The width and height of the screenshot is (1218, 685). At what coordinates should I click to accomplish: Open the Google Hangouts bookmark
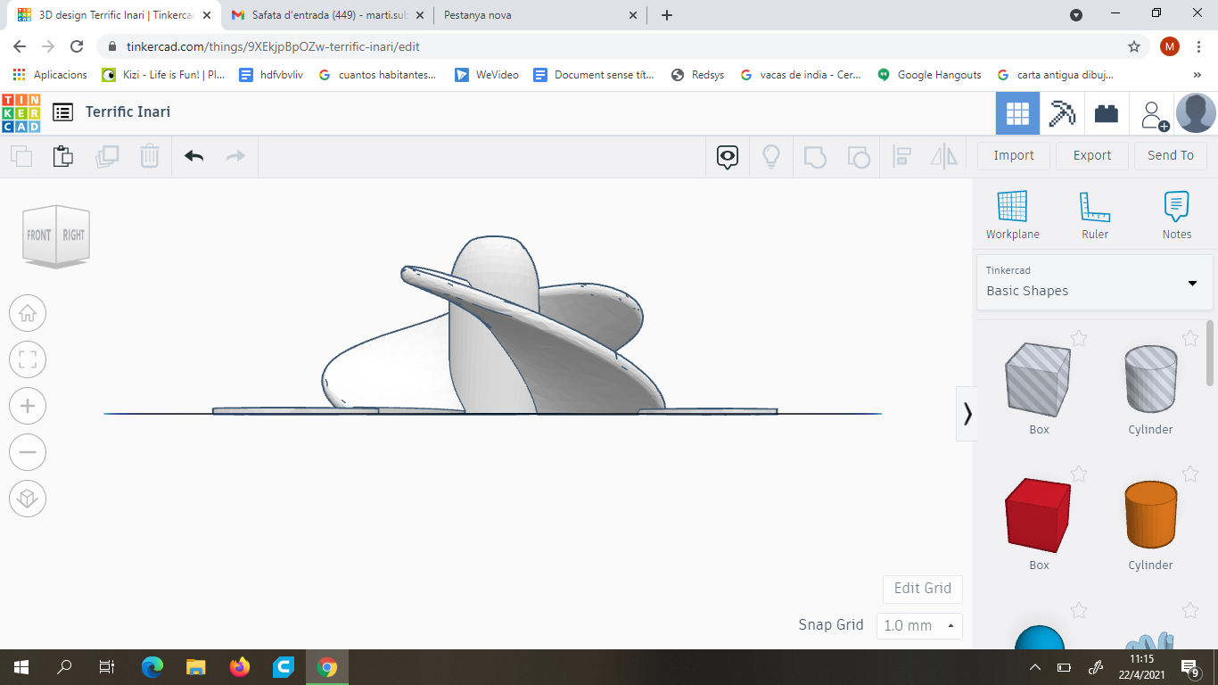929,75
